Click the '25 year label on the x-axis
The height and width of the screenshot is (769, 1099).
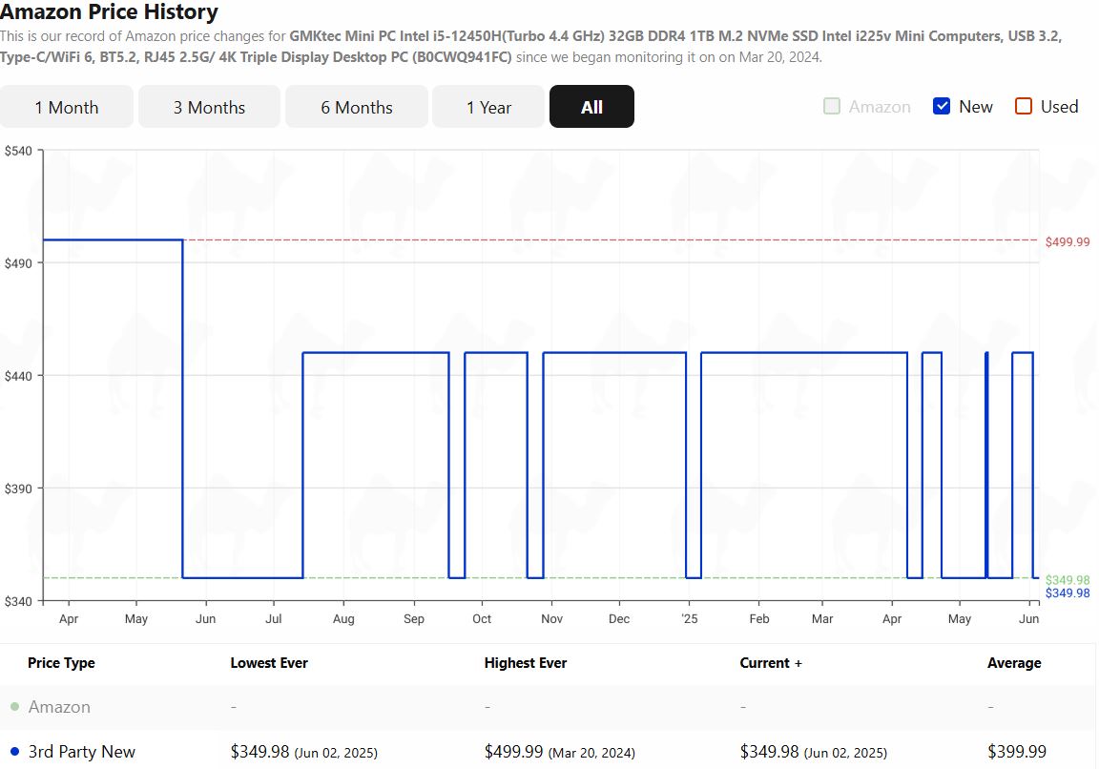pos(690,618)
